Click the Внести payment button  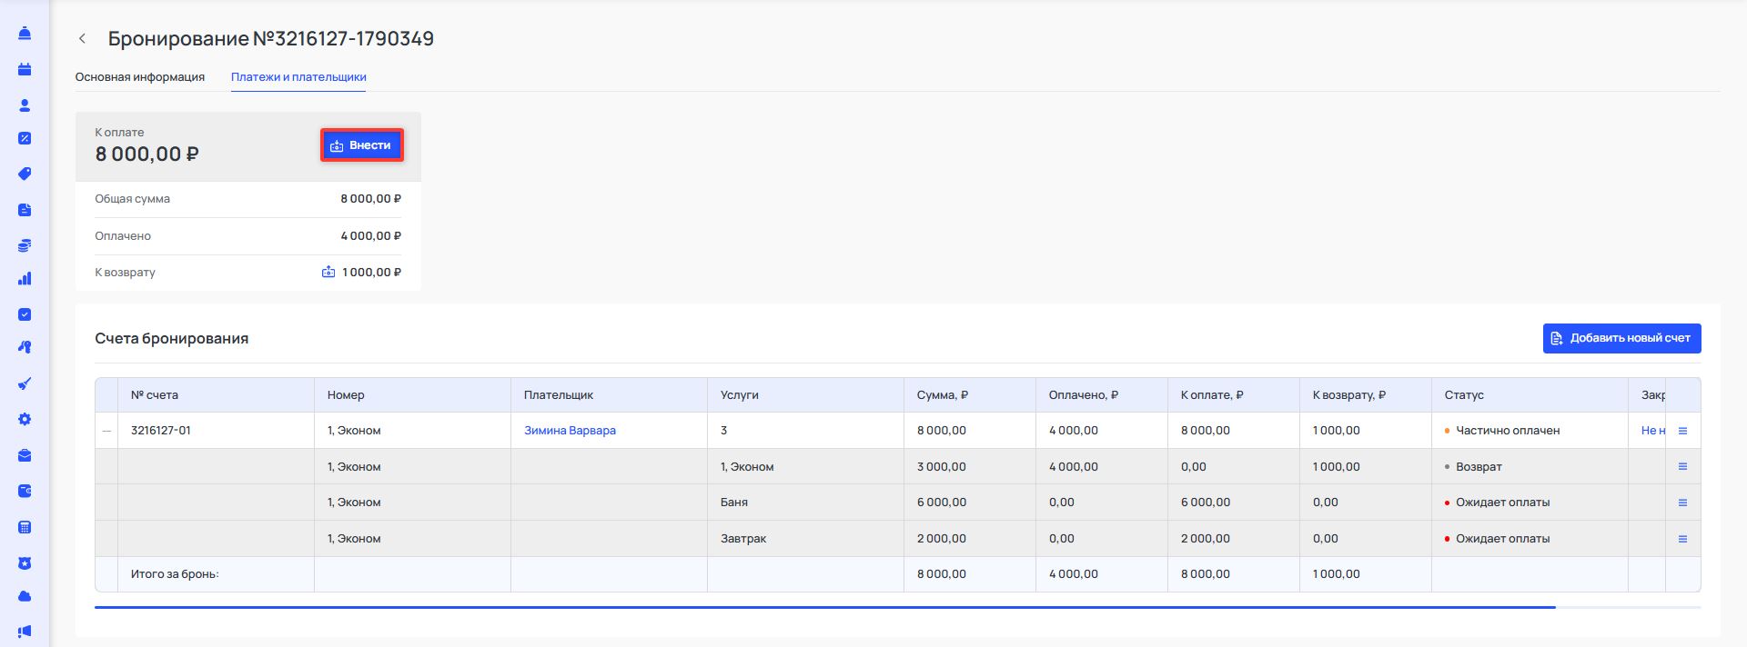(x=361, y=145)
